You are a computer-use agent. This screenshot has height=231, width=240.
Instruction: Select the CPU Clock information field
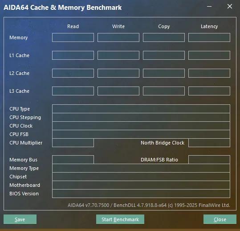pos(141,126)
